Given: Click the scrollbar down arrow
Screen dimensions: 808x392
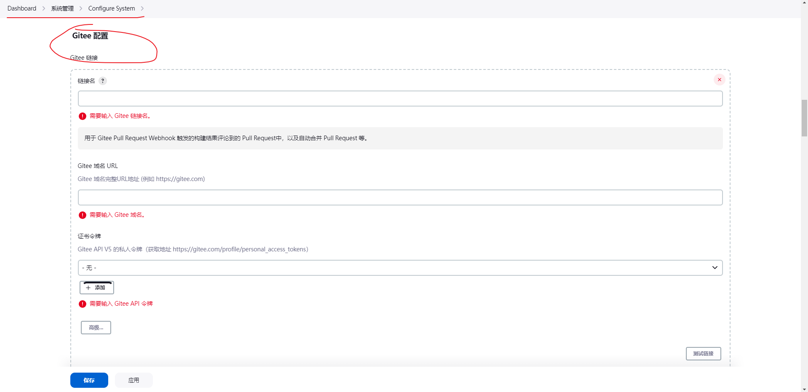Looking at the screenshot, I should tap(804, 389).
